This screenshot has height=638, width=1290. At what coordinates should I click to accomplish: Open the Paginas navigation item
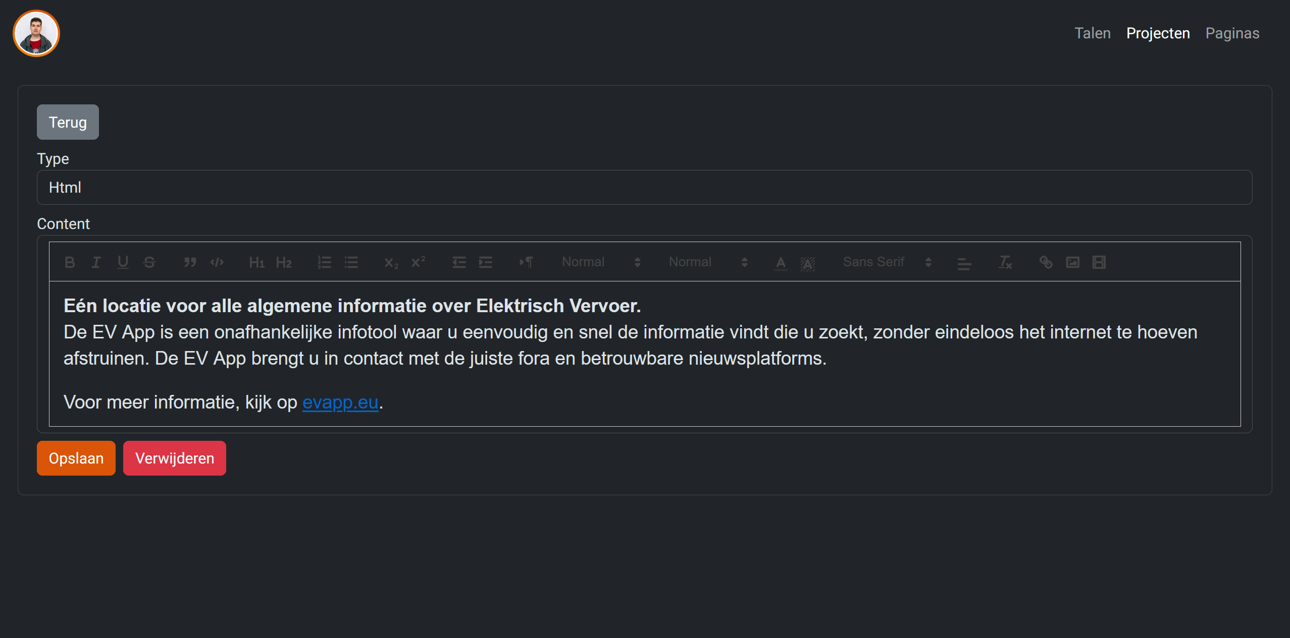coord(1232,33)
